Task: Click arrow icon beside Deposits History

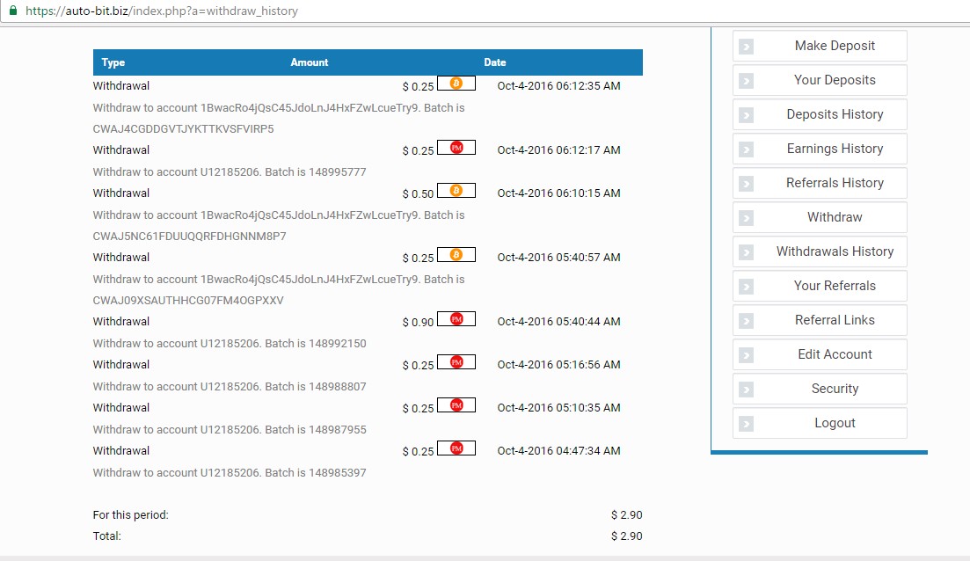Action: [746, 115]
